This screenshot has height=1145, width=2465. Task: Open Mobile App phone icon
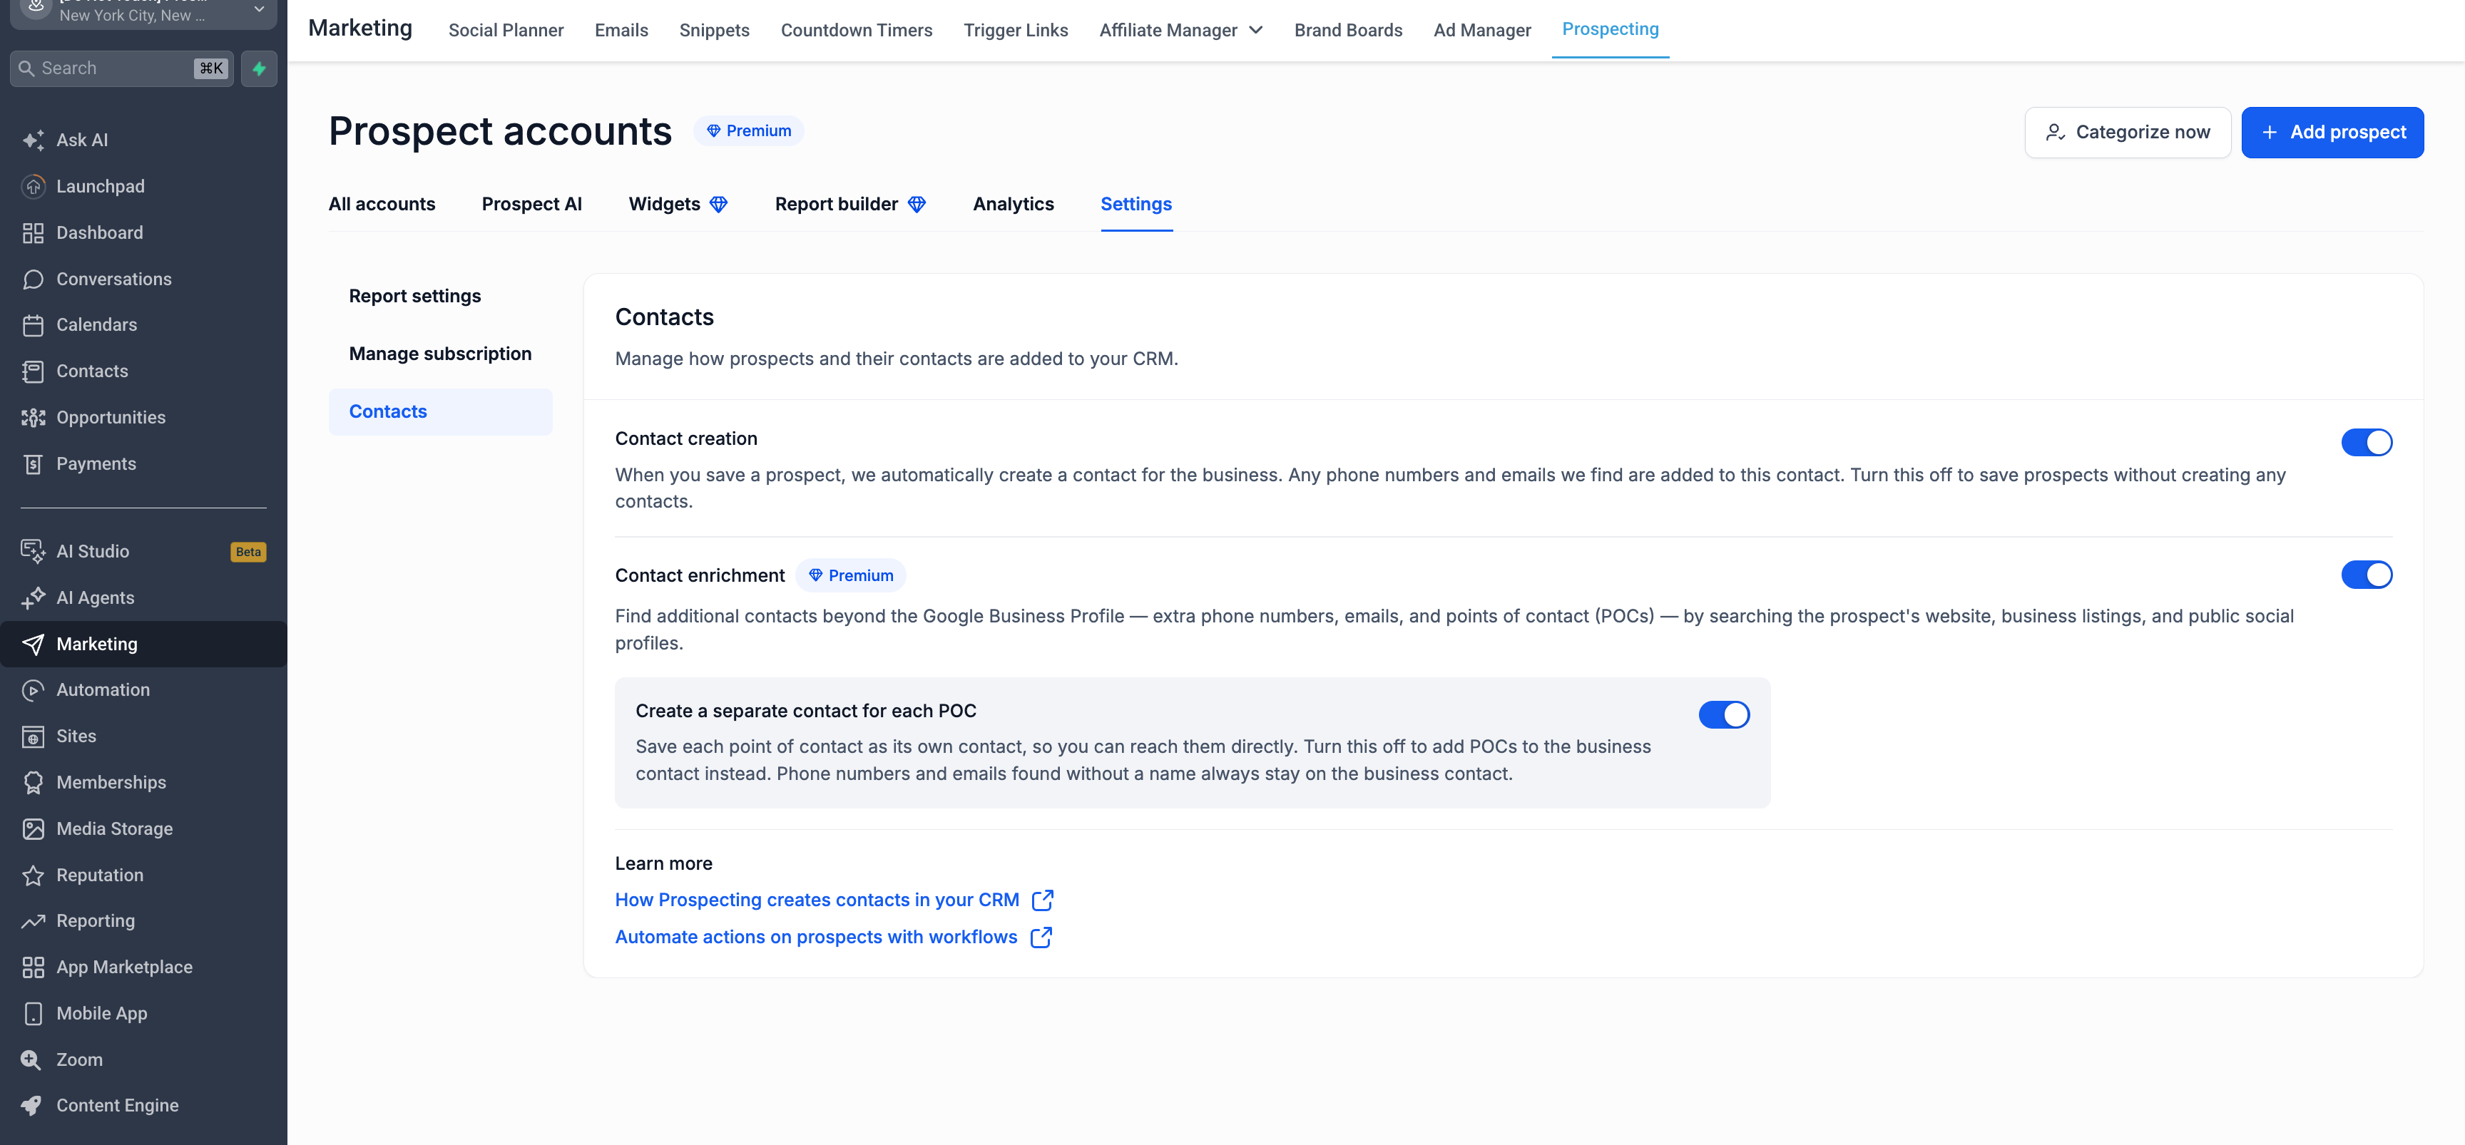click(x=34, y=1013)
